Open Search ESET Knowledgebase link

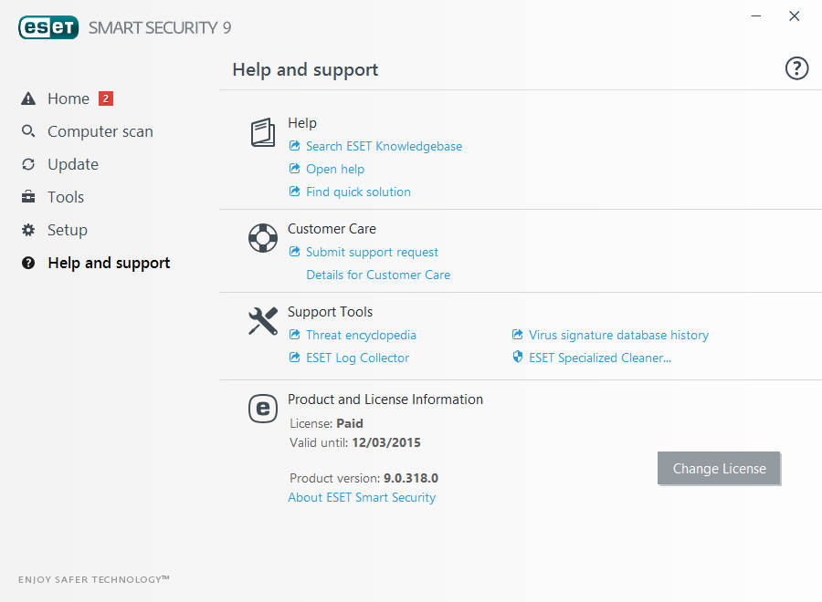pos(384,146)
